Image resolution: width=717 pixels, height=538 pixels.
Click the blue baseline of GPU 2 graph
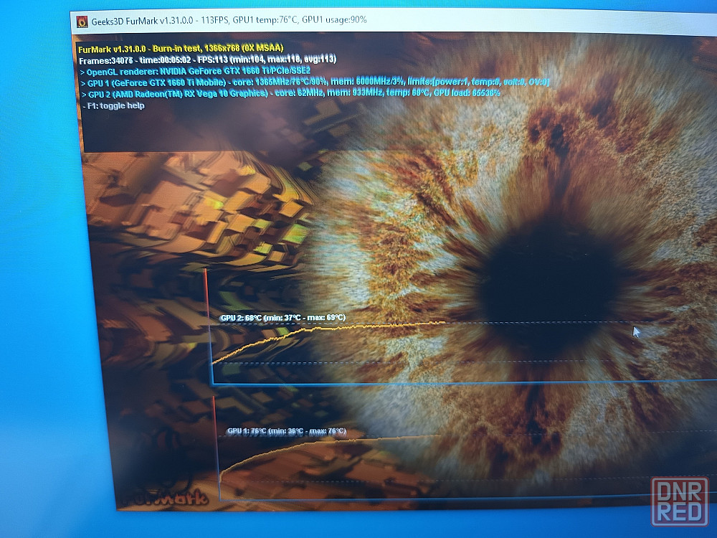click(x=430, y=382)
